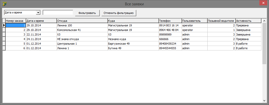The width and height of the screenshot is (269, 105).
Task: Click the 'Отменить фильтрацию' button
Action: (x=119, y=13)
